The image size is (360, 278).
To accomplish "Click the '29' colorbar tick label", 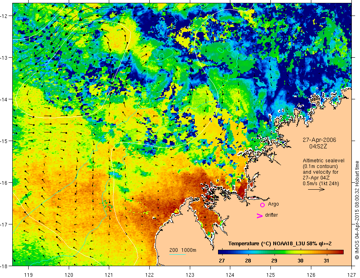I will [274, 260].
